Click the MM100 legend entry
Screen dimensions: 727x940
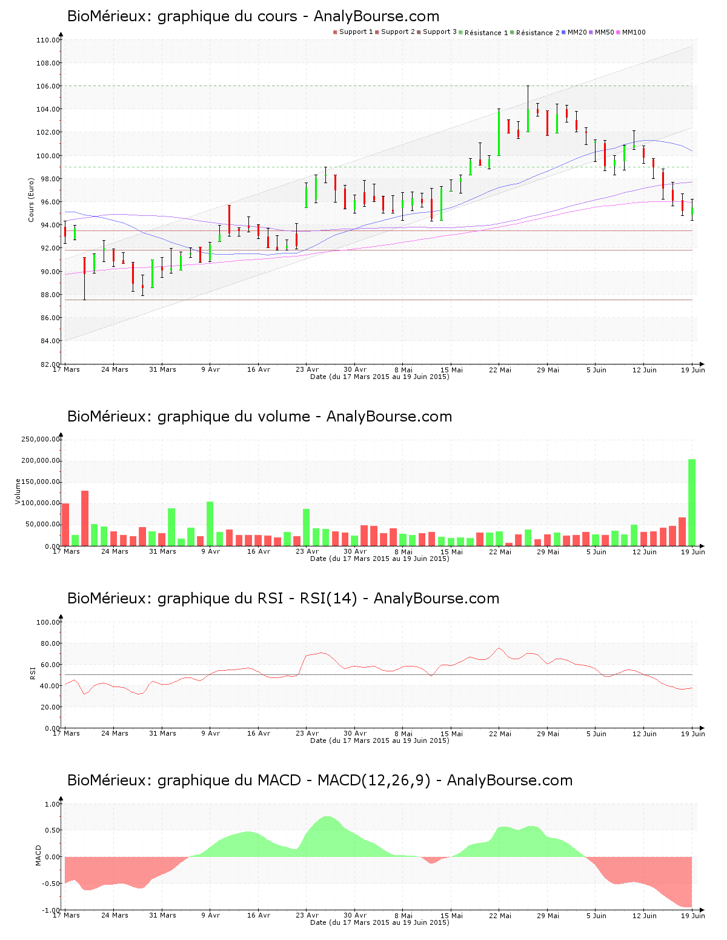coord(631,32)
